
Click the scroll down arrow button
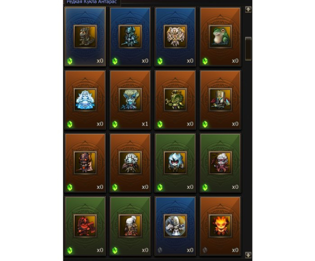click(248, 255)
